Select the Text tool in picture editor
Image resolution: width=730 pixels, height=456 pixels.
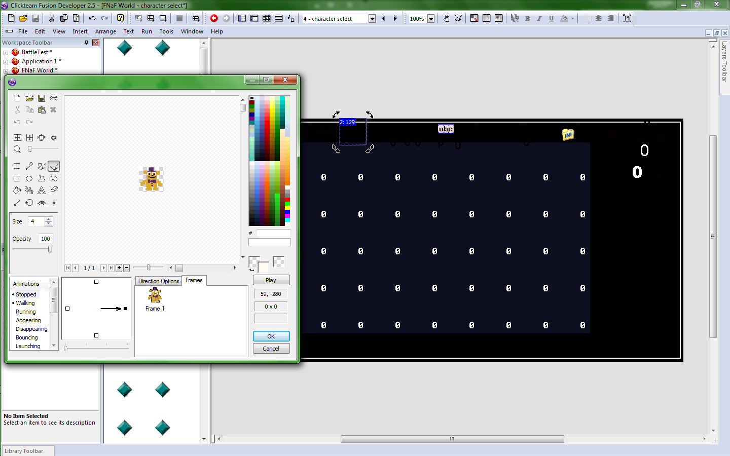tap(42, 191)
